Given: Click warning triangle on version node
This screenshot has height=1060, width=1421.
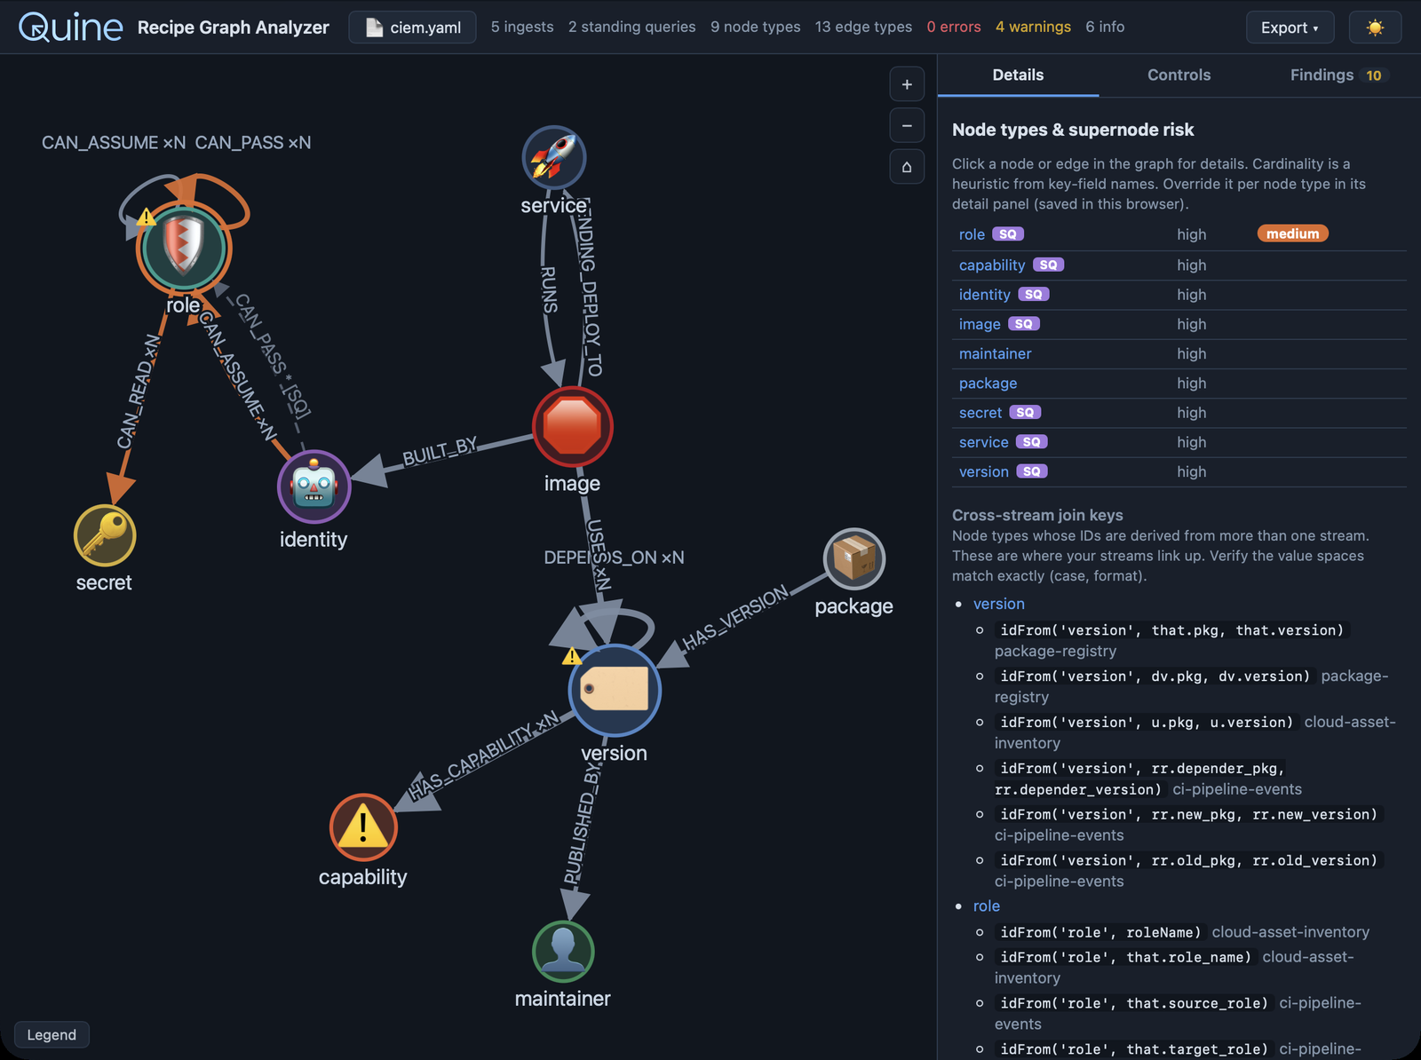Looking at the screenshot, I should click(572, 656).
